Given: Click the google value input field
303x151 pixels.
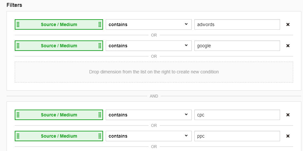Looking at the screenshot, I should (237, 46).
